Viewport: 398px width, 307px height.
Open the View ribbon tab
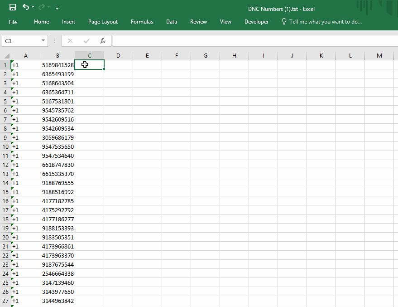pyautogui.click(x=225, y=22)
